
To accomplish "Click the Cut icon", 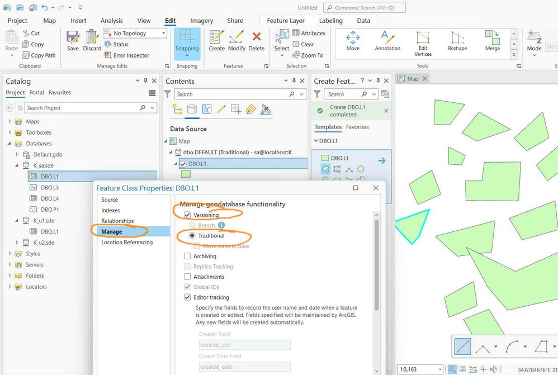I will tap(26, 33).
